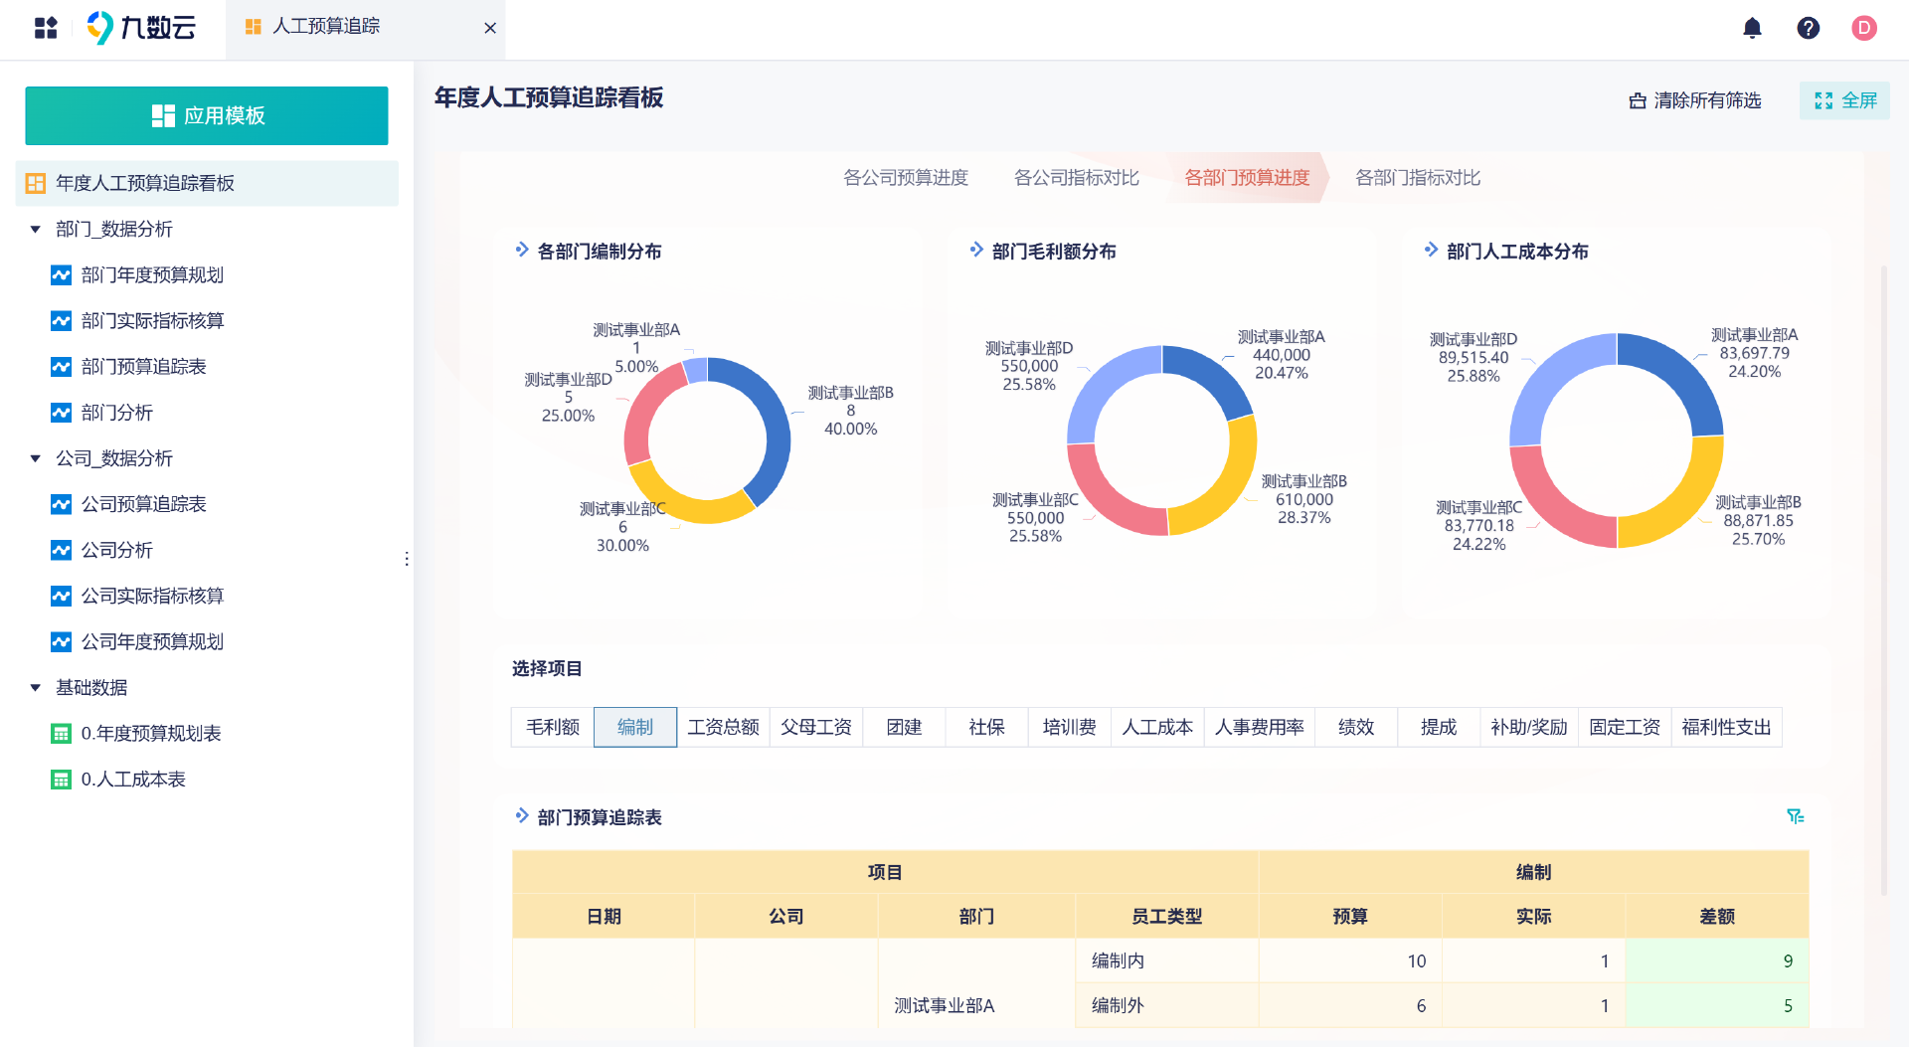Click the apps grid icon at top-left
1909x1047 pixels.
click(x=45, y=29)
